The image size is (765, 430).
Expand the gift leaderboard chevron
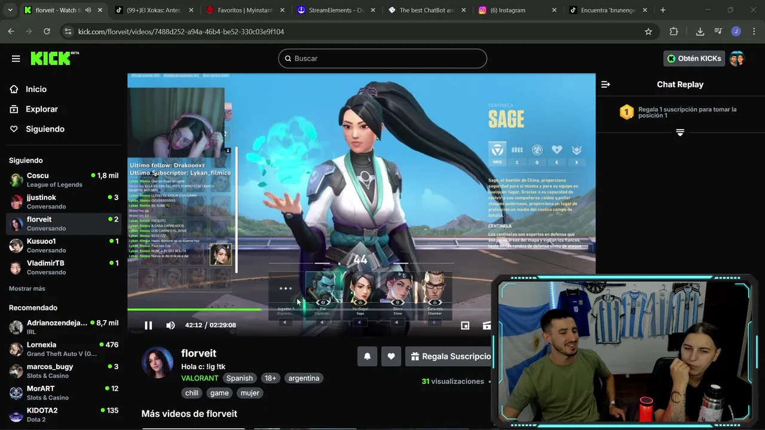[680, 132]
